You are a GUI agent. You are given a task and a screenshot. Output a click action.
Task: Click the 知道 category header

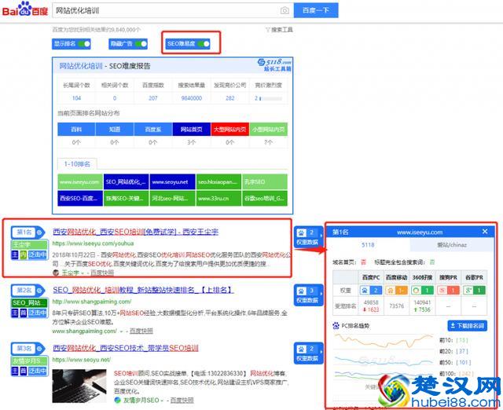click(115, 129)
